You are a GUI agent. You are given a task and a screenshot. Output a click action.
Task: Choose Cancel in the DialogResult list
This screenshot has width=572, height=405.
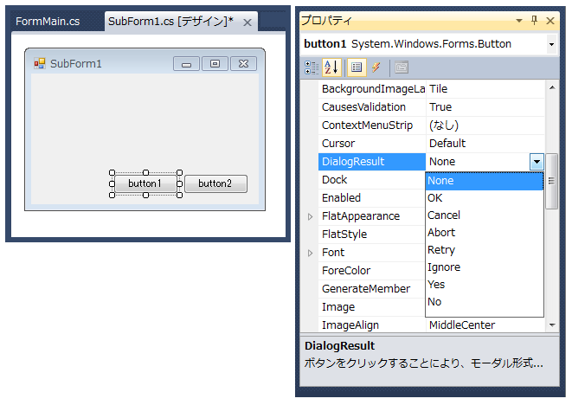click(484, 215)
